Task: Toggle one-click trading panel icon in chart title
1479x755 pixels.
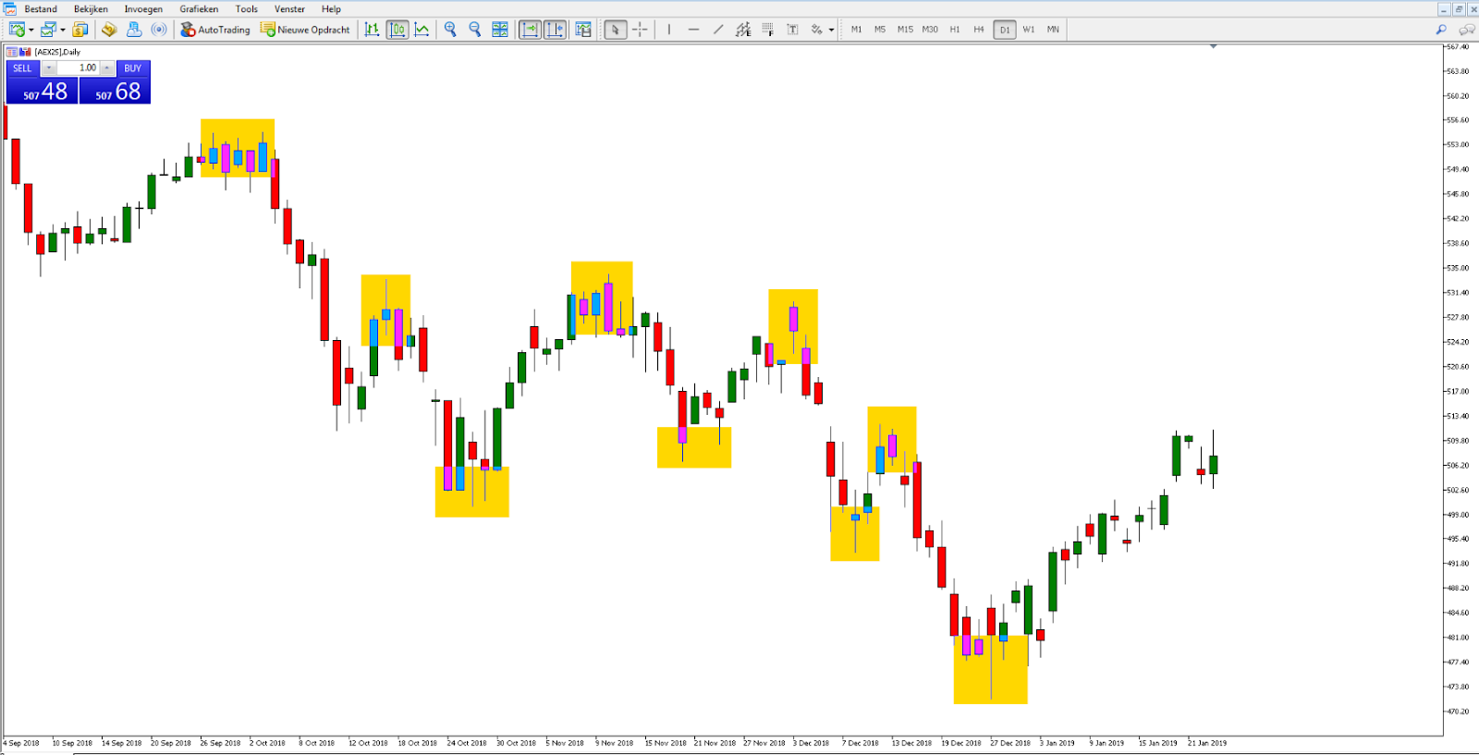Action: tap(25, 52)
